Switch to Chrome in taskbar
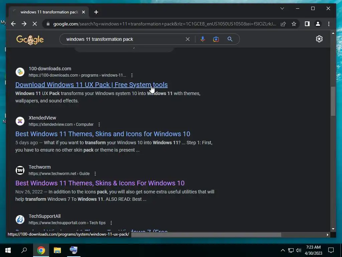The height and width of the screenshot is (257, 342). tap(41, 250)
